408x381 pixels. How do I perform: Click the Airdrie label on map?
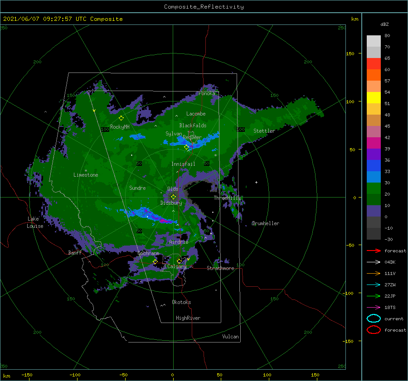coord(179,242)
